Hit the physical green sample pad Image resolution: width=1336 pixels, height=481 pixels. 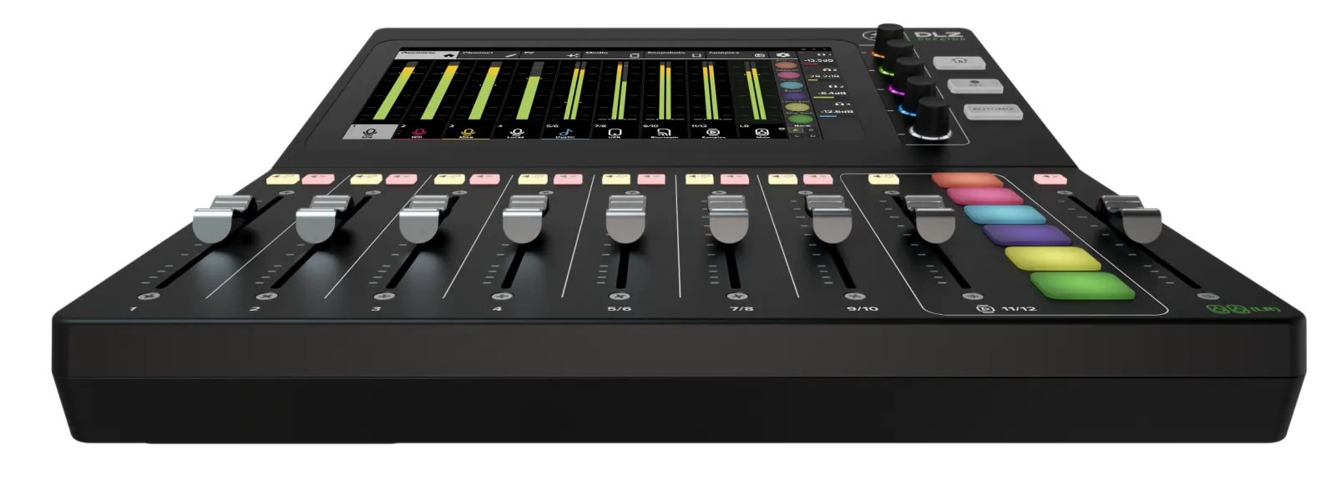click(x=1083, y=286)
